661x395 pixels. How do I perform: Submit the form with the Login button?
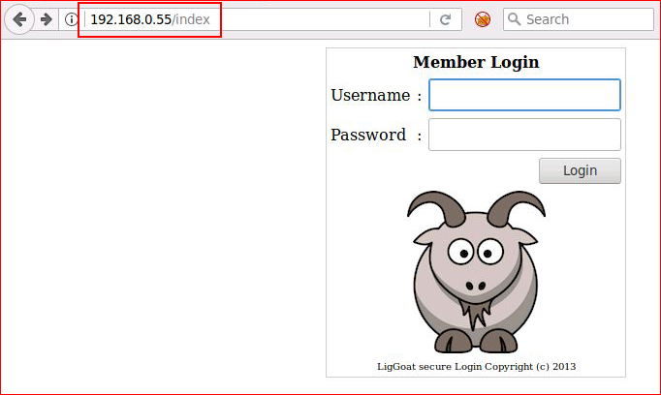click(580, 170)
